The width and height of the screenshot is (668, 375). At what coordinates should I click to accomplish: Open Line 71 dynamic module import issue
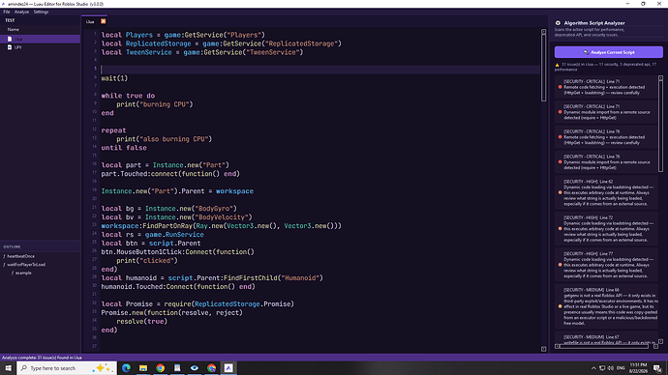pos(605,112)
